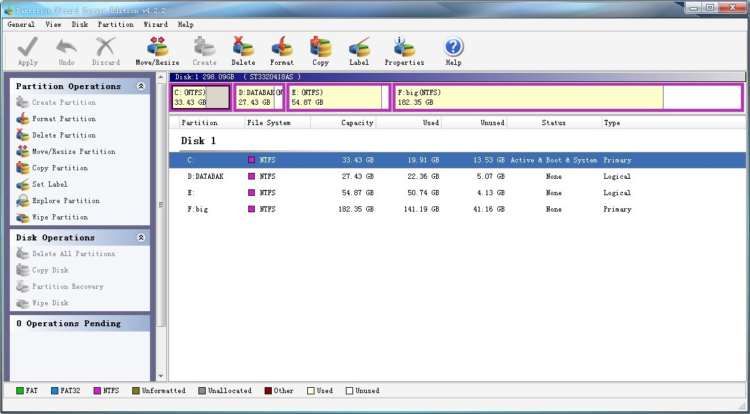This screenshot has height=414, width=750.
Task: Click the Disk:1 298.09GB header bar
Action: [457, 77]
